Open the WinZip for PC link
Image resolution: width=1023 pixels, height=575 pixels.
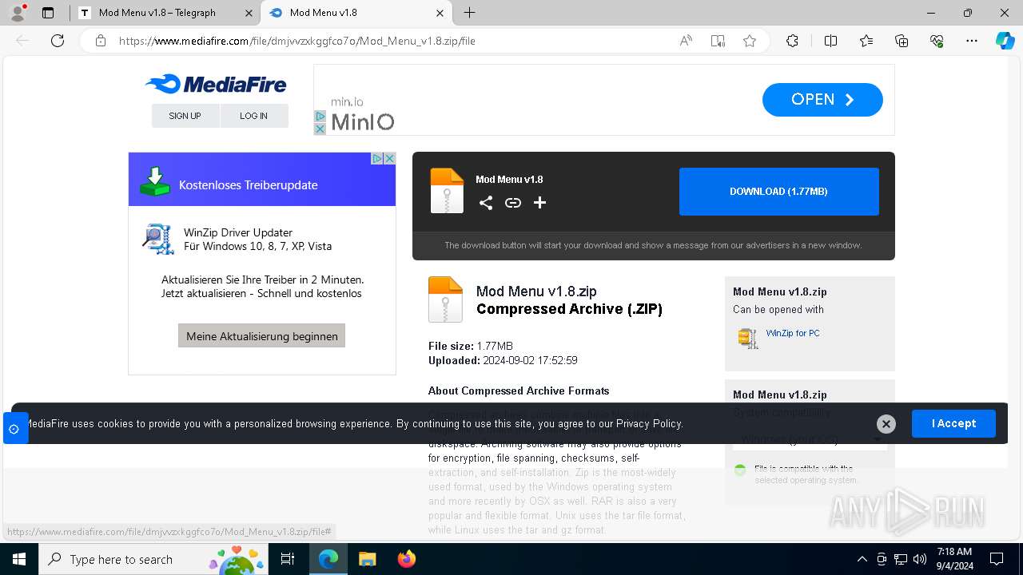793,333
